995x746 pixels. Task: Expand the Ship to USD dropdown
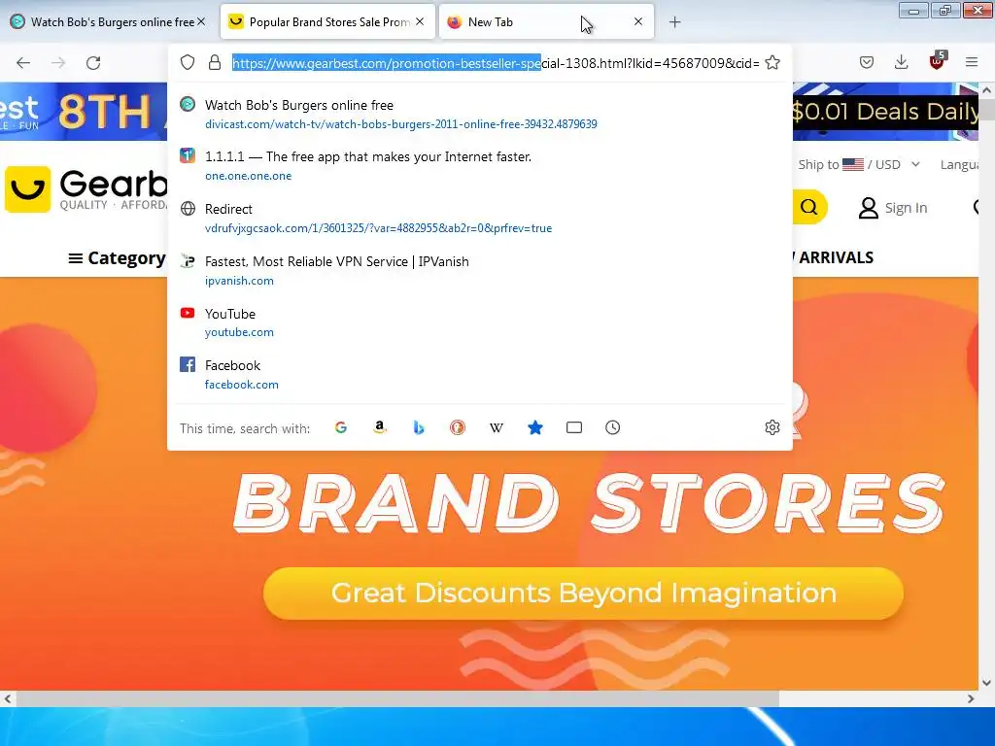point(859,164)
